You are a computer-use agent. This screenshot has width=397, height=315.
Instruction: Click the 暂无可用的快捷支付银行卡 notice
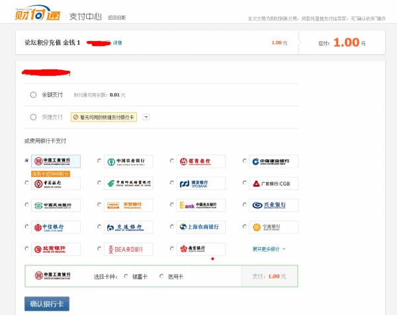point(104,117)
